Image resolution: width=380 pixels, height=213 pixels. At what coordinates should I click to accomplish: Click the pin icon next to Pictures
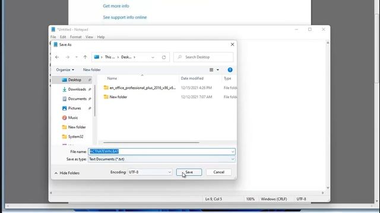[x=90, y=108]
